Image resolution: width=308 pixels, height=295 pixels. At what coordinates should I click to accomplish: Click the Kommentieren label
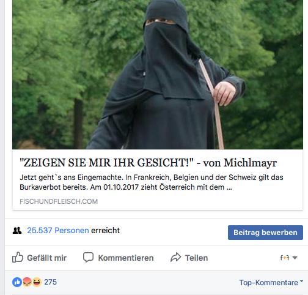click(126, 258)
